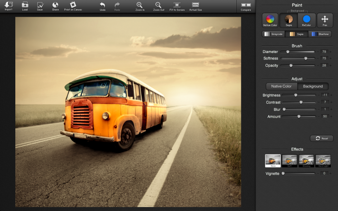Click on the Brightness slider track
The width and height of the screenshot is (338, 211).
(x=306, y=95)
